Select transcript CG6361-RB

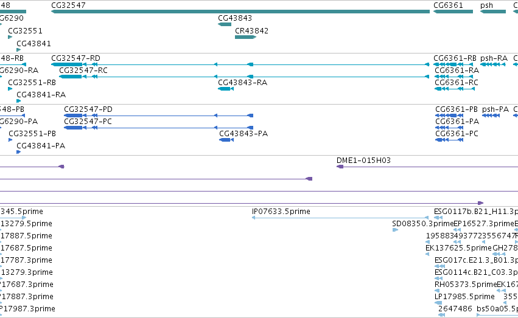[x=453, y=64]
